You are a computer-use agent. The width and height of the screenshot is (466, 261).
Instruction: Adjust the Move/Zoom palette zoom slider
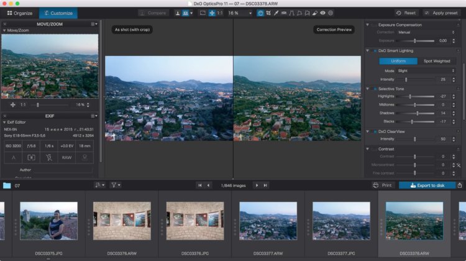pos(48,105)
